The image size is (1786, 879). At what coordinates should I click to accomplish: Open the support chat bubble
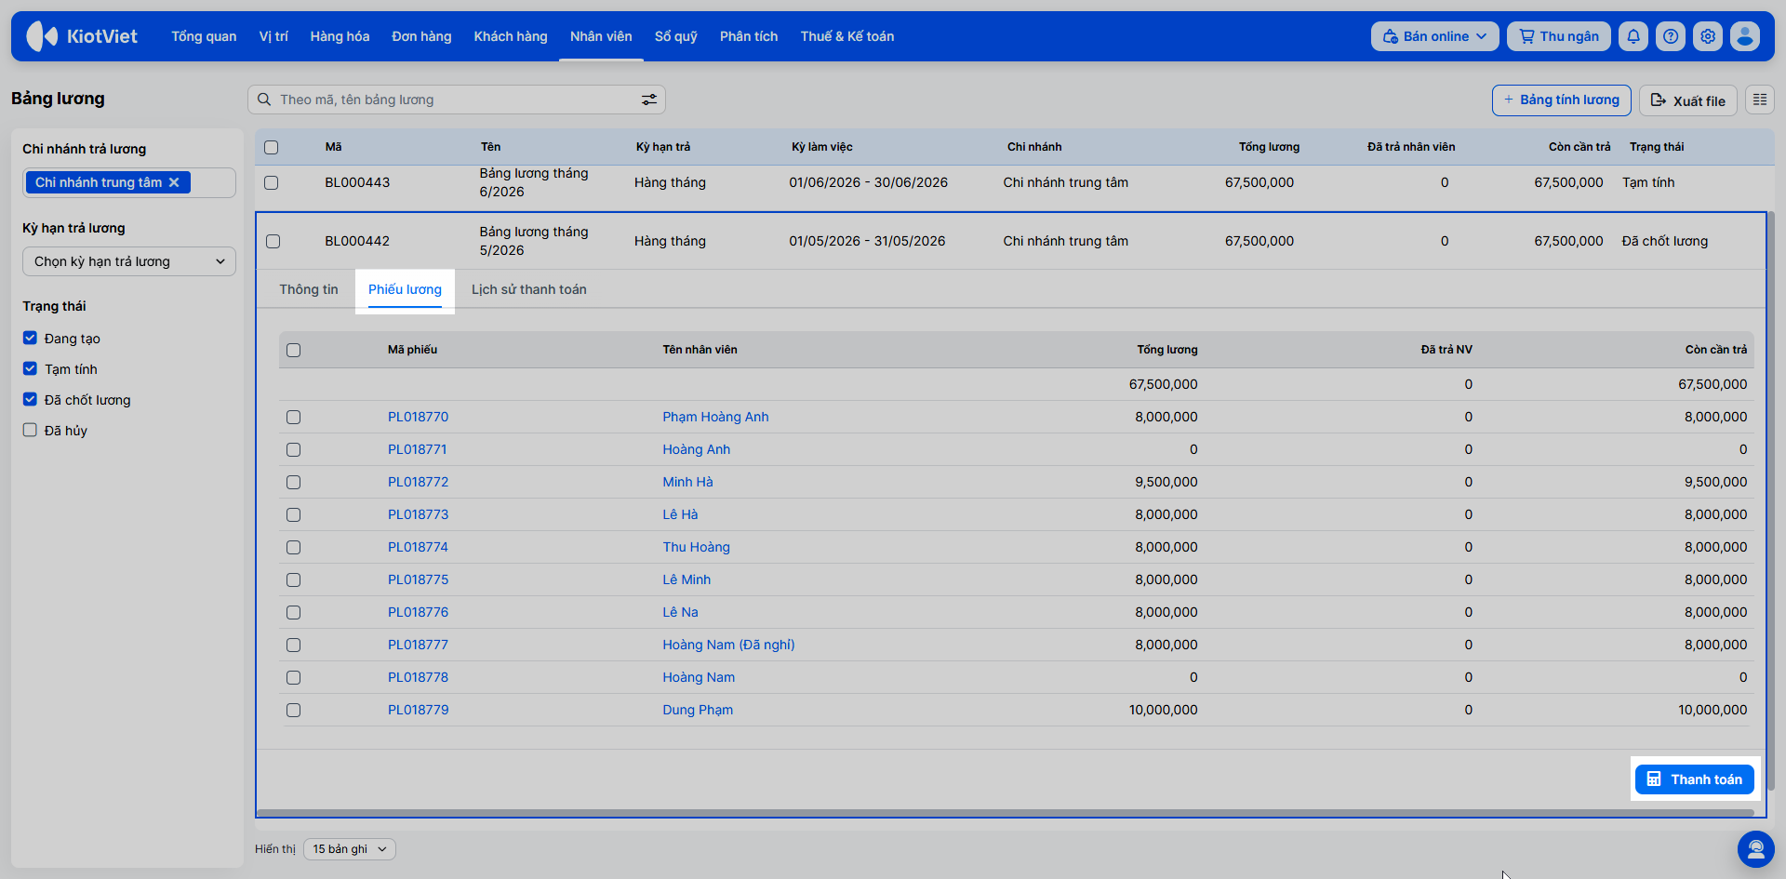click(1756, 848)
